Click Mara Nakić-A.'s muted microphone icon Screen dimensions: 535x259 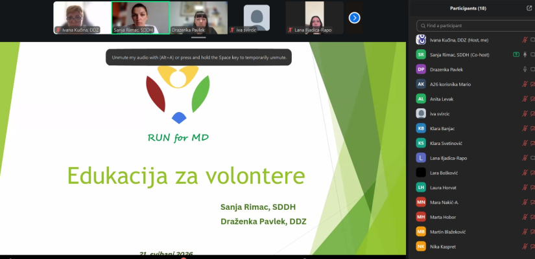(525, 202)
